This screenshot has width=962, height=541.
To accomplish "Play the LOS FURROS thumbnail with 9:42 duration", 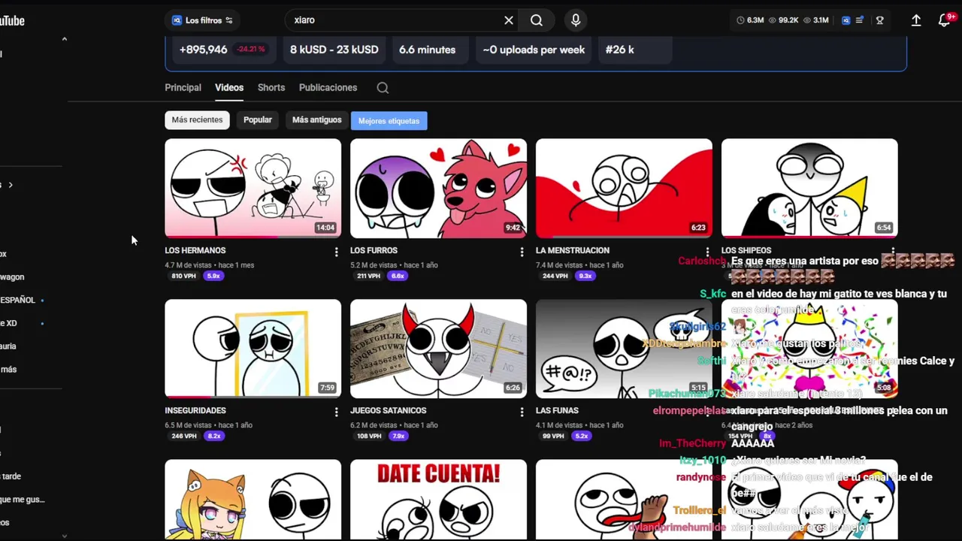I will [438, 188].
